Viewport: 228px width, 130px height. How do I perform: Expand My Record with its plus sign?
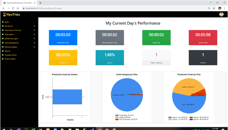(34, 26)
